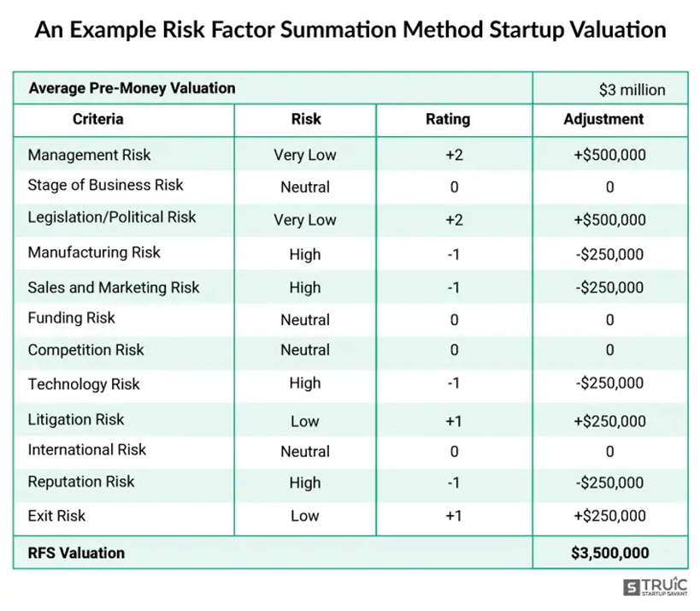Click the Sales and Marketing Risk label
Screen dimensions: 700x611
[114, 288]
